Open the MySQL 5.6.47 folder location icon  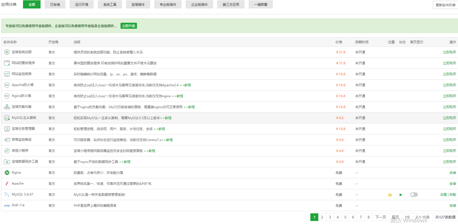pyautogui.click(x=390, y=195)
